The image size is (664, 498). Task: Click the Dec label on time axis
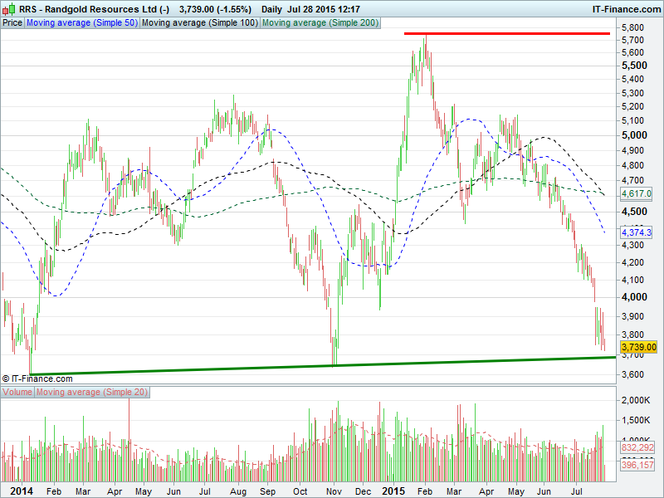pos(363,491)
